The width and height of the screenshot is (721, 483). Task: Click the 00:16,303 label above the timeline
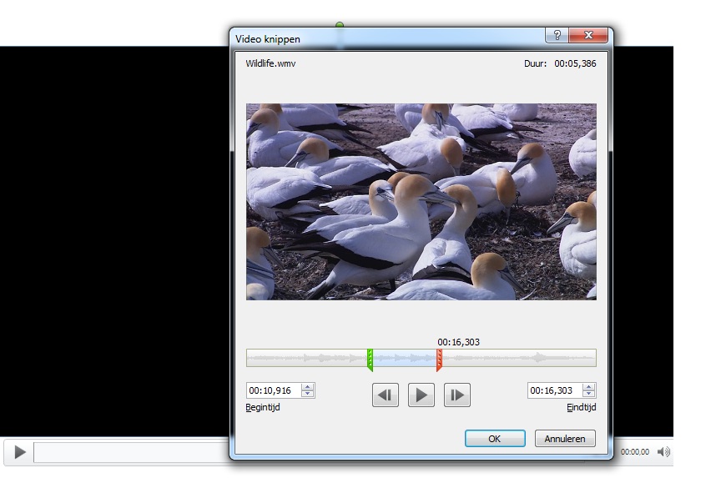click(458, 342)
